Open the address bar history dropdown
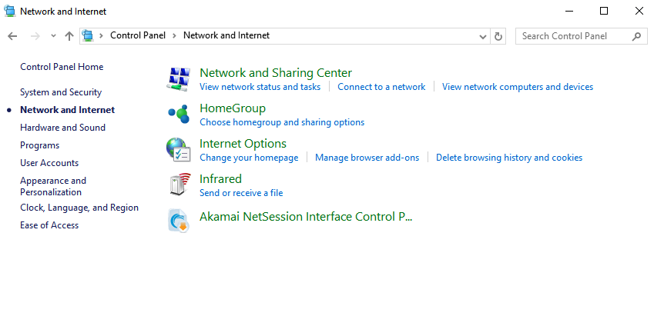This screenshot has width=654, height=316. pyautogui.click(x=483, y=37)
